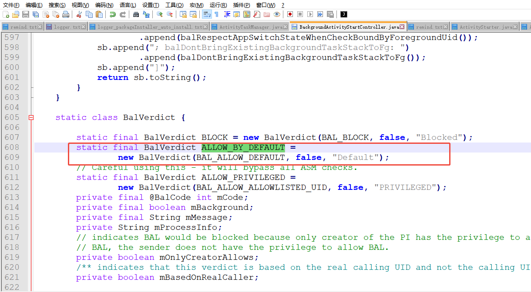Click the Stop recording macro square icon
531x292 pixels.
tap(300, 14)
